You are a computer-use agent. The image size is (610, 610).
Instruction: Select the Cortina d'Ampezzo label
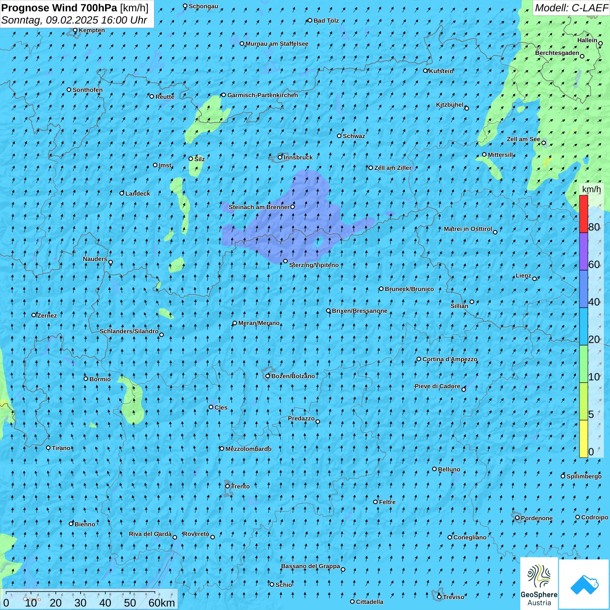click(x=450, y=359)
